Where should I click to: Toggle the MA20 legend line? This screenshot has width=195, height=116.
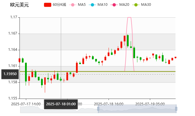[120, 5]
